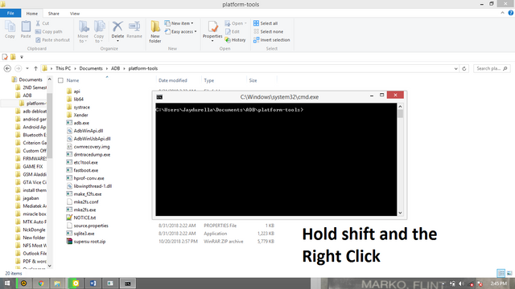The image size is (515, 289).
Task: Open the Copy to ribbon button
Action: point(99,31)
